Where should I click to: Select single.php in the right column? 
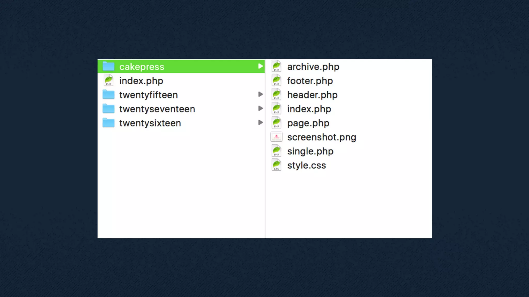coord(310,151)
